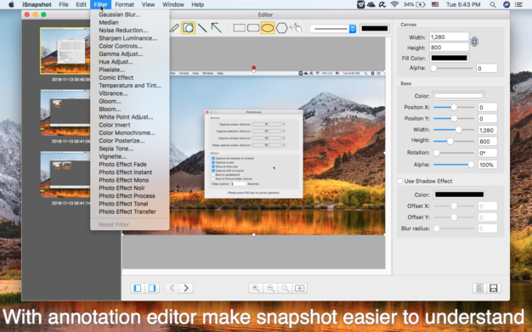Open the line width dropdown
This screenshot has width=532, height=332.
point(332,29)
